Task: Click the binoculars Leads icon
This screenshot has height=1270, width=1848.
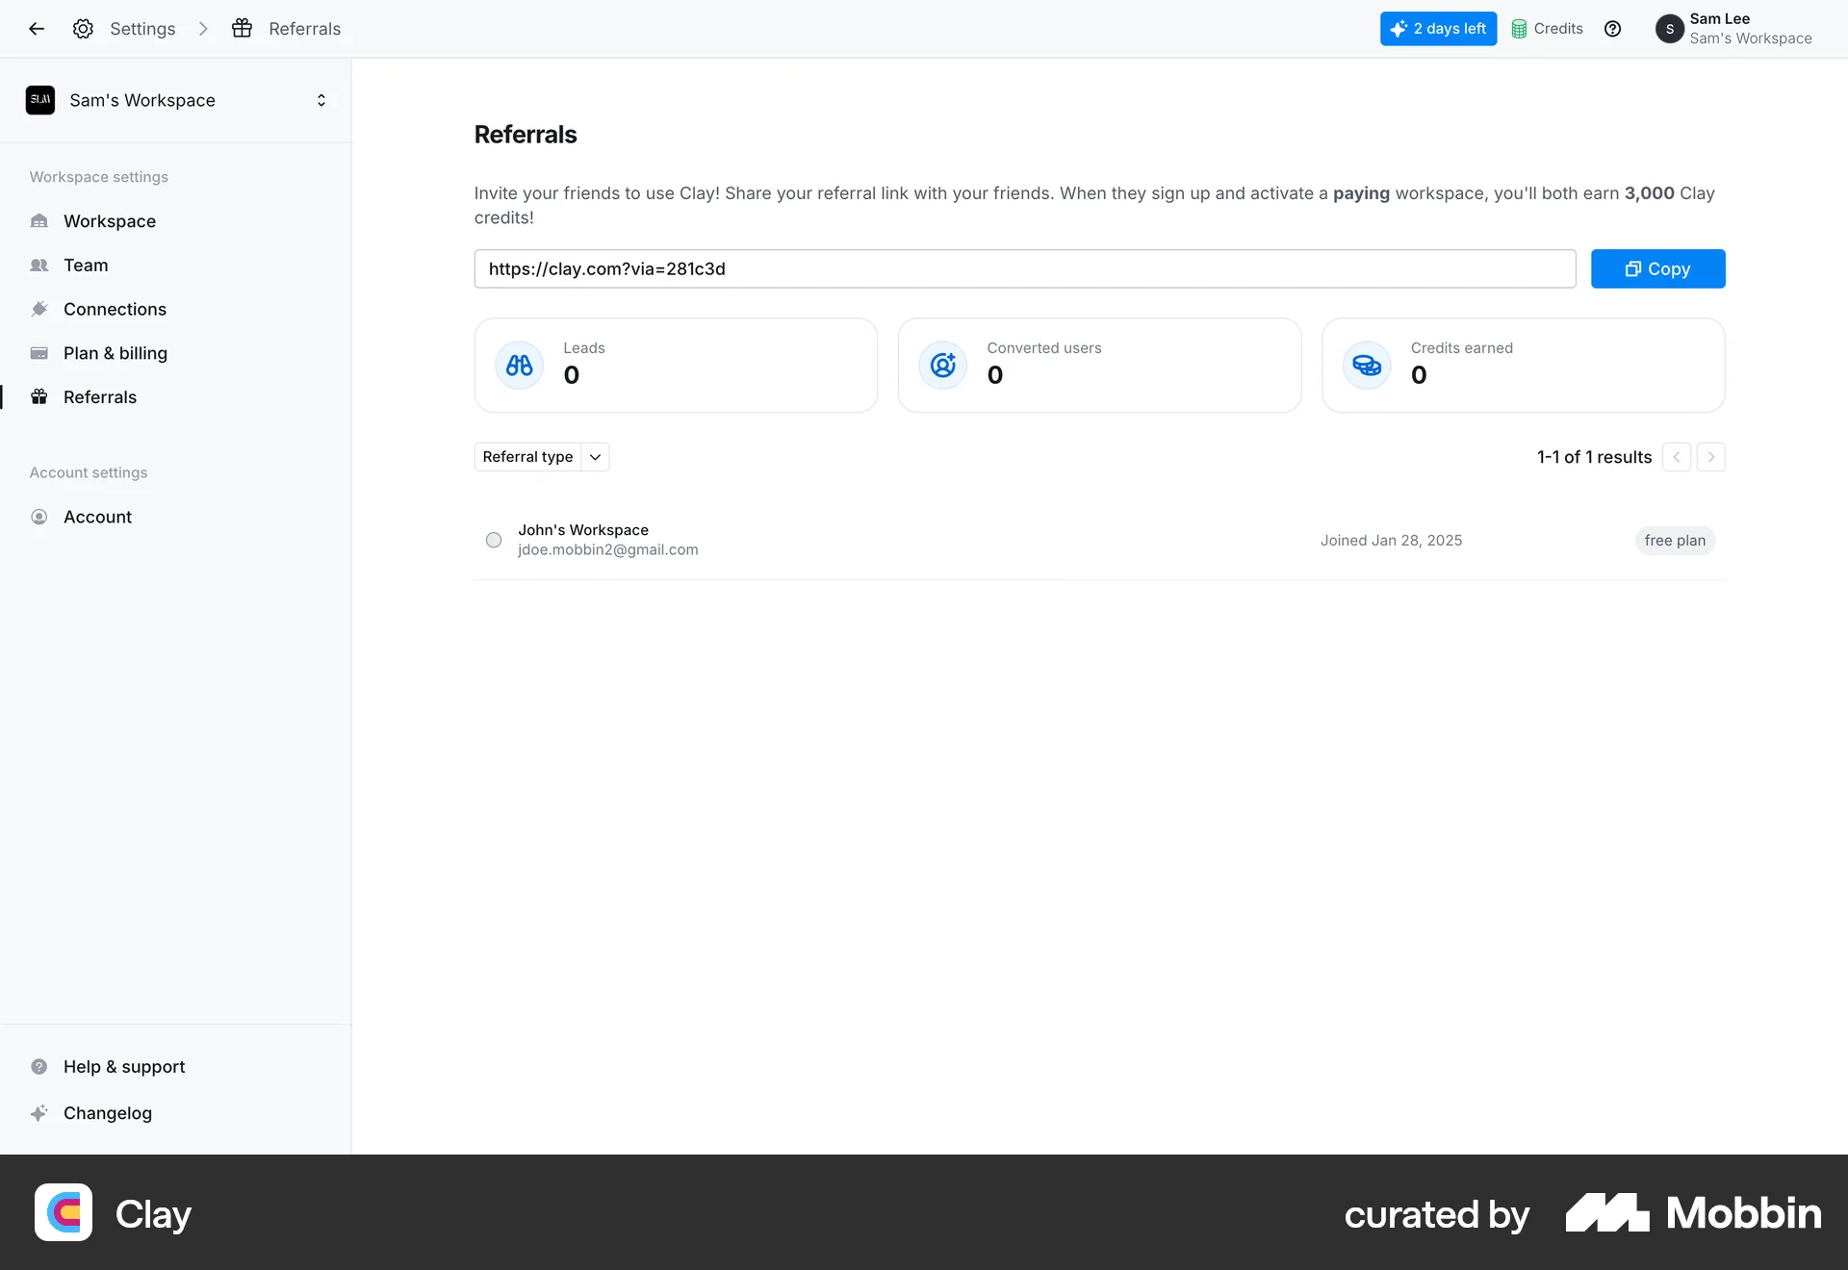Action: coord(519,365)
